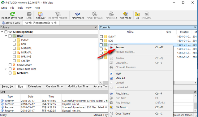Select Mark in context menu
Image resolution: width=198 pixels, height=117 pixels.
pyautogui.click(x=141, y=74)
